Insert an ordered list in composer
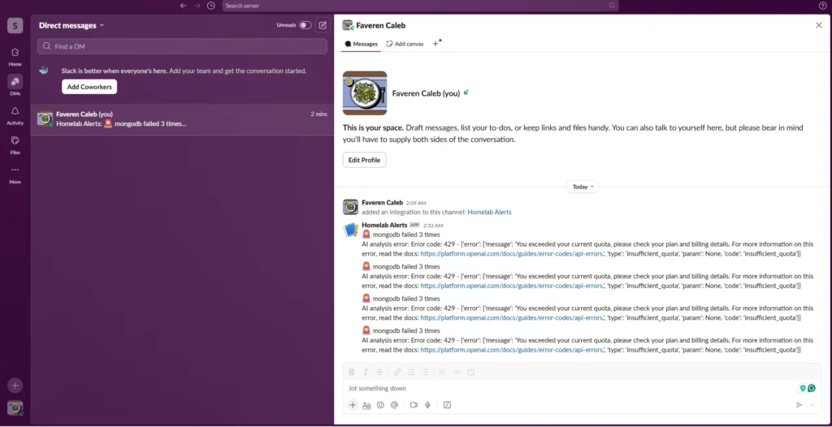This screenshot has width=832, height=427. tap(410, 373)
